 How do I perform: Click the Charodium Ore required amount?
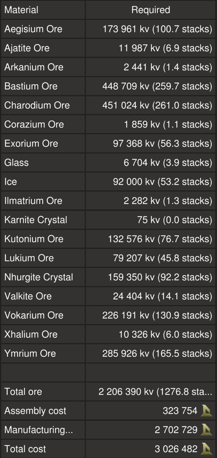coord(157,105)
